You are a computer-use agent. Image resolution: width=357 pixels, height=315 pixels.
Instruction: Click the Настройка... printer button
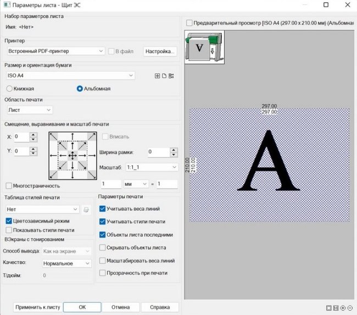pyautogui.click(x=160, y=51)
